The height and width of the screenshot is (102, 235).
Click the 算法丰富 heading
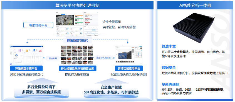pos(169,46)
